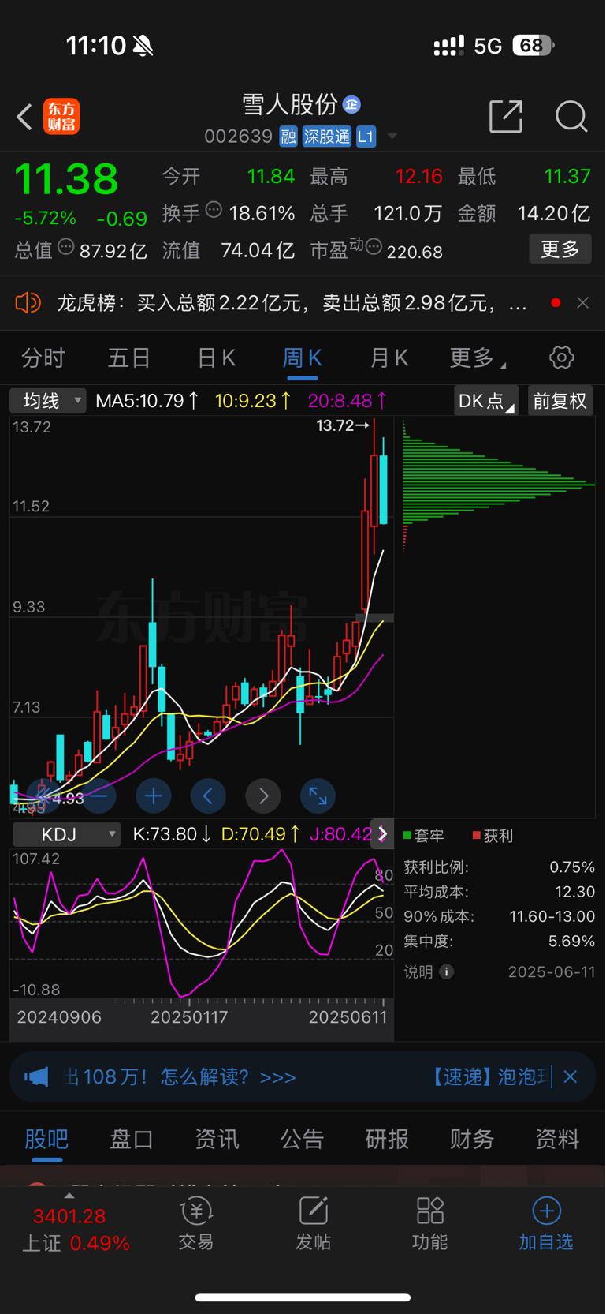The height and width of the screenshot is (1314, 606).
Task: Tap the 市盈 info circle icon
Action: pos(374,247)
